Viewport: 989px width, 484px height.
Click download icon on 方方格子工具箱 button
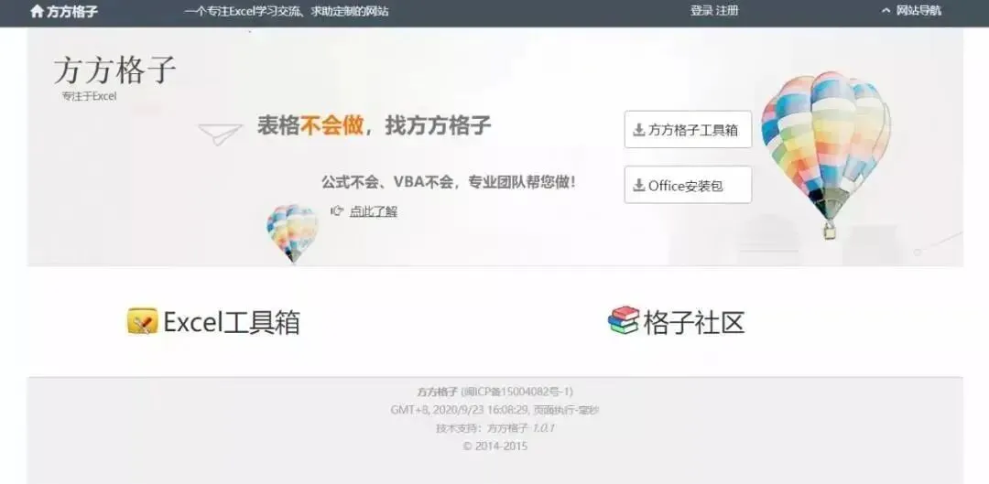(639, 130)
